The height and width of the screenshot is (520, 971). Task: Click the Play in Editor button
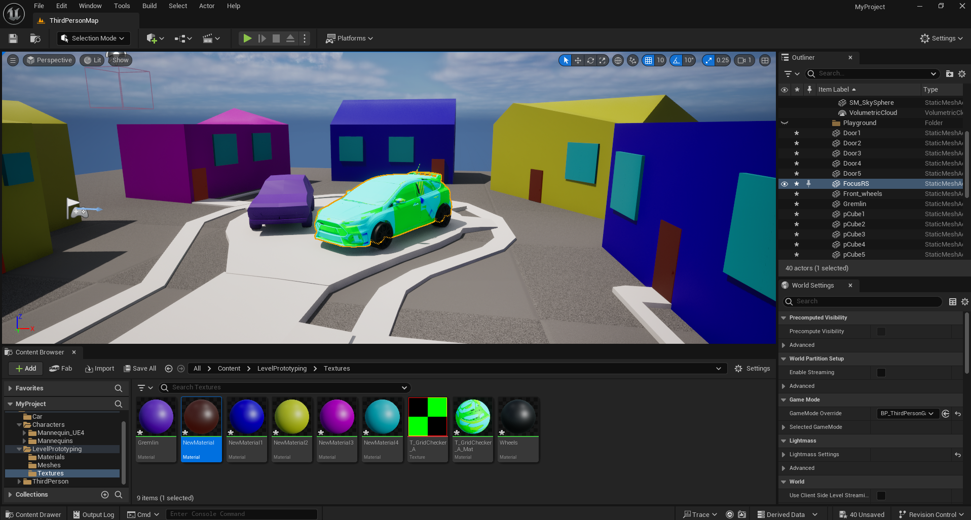[x=247, y=38]
